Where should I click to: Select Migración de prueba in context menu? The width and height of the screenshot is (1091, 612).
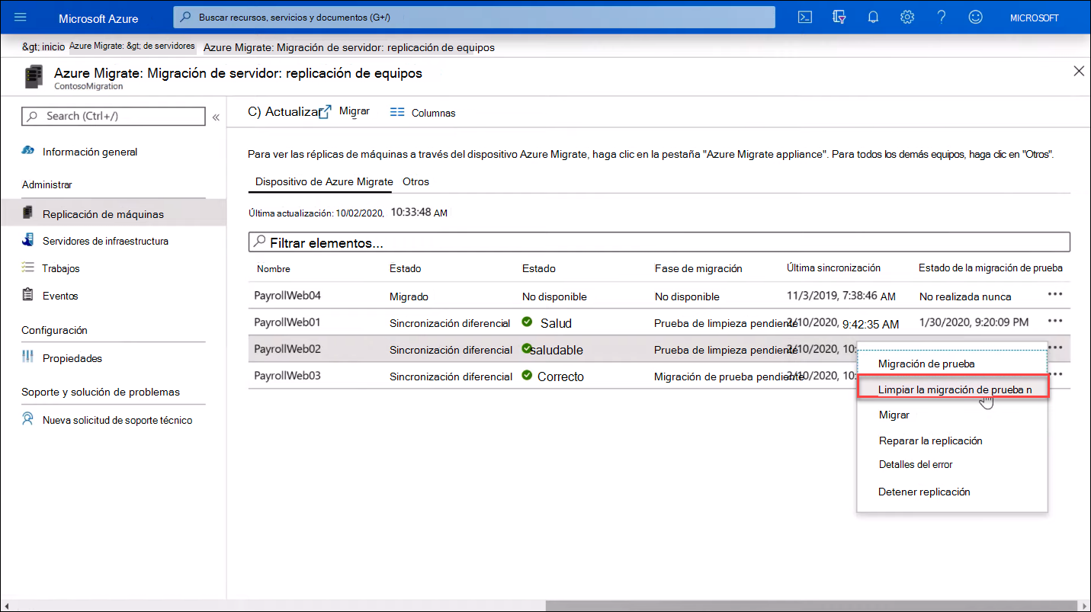tap(926, 364)
